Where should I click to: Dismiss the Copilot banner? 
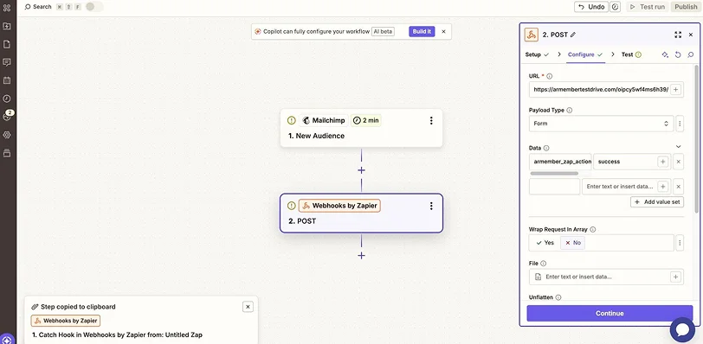[x=444, y=31]
